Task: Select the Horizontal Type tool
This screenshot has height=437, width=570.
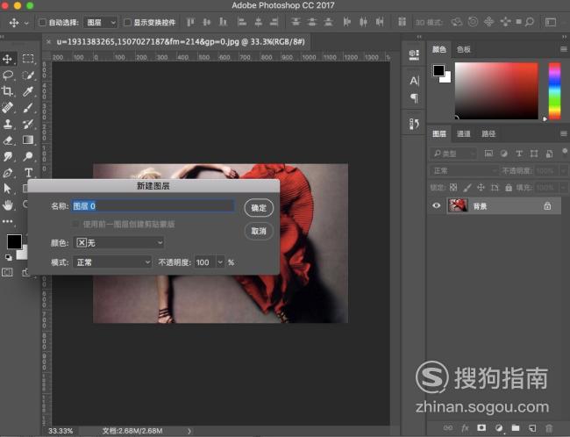Action: point(28,173)
